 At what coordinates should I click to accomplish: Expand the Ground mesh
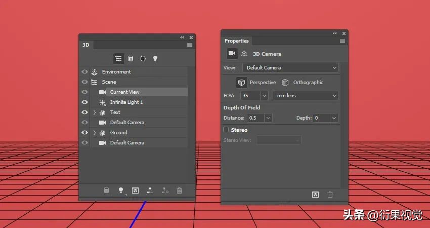coord(95,132)
